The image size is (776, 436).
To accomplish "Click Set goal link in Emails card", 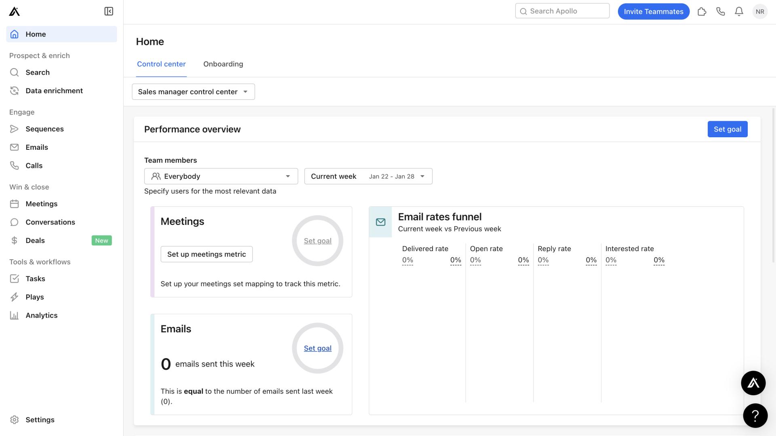I will click(318, 348).
